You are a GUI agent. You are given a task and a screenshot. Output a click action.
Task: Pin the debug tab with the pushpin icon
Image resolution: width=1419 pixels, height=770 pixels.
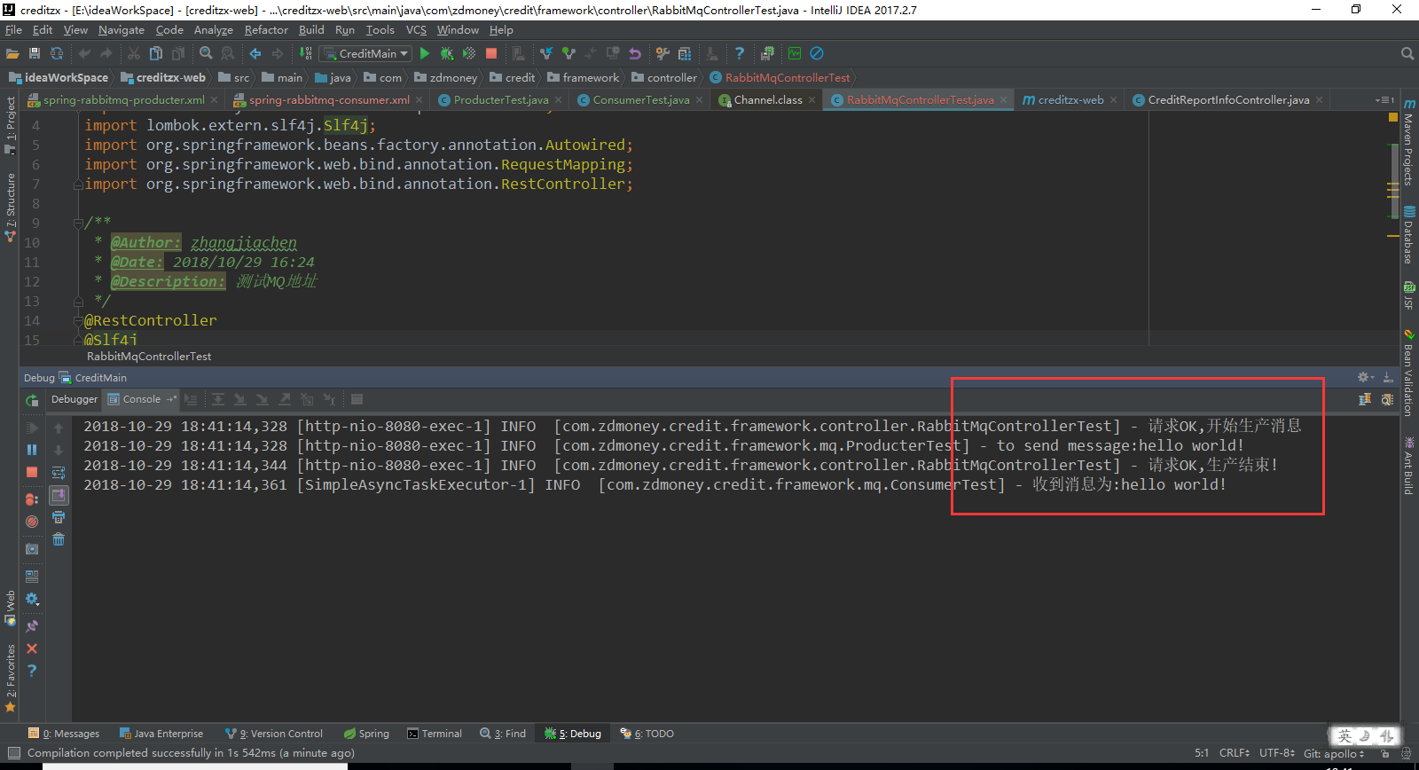pyautogui.click(x=32, y=625)
